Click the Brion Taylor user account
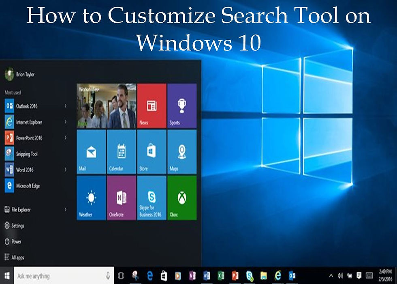Image resolution: width=397 pixels, height=284 pixels. [x=19, y=74]
